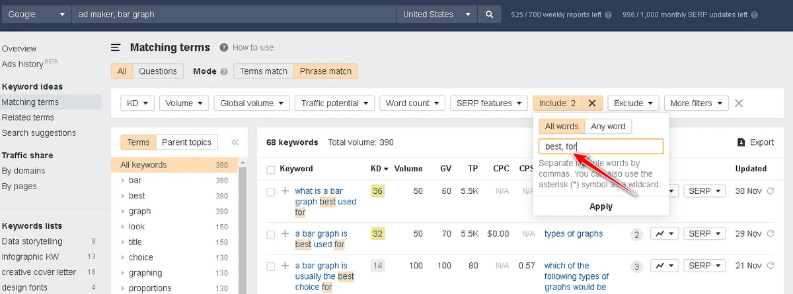The width and height of the screenshot is (793, 294).
Task: Select the Terms tab in sidebar panel
Action: tap(139, 142)
